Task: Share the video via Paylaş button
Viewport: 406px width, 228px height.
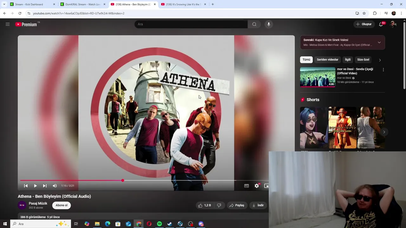Action: click(237, 205)
